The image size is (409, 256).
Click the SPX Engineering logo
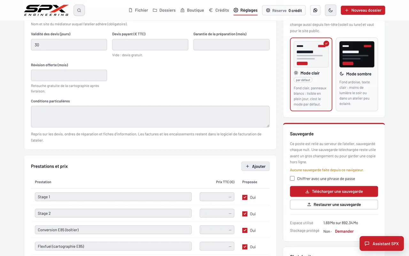(x=46, y=10)
